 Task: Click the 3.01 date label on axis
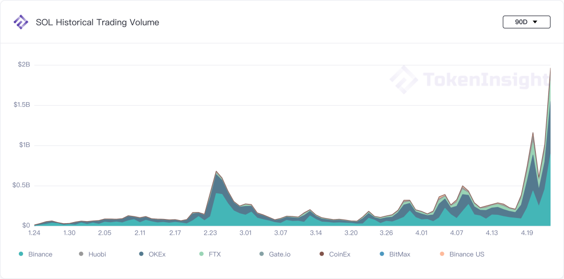[245, 233]
